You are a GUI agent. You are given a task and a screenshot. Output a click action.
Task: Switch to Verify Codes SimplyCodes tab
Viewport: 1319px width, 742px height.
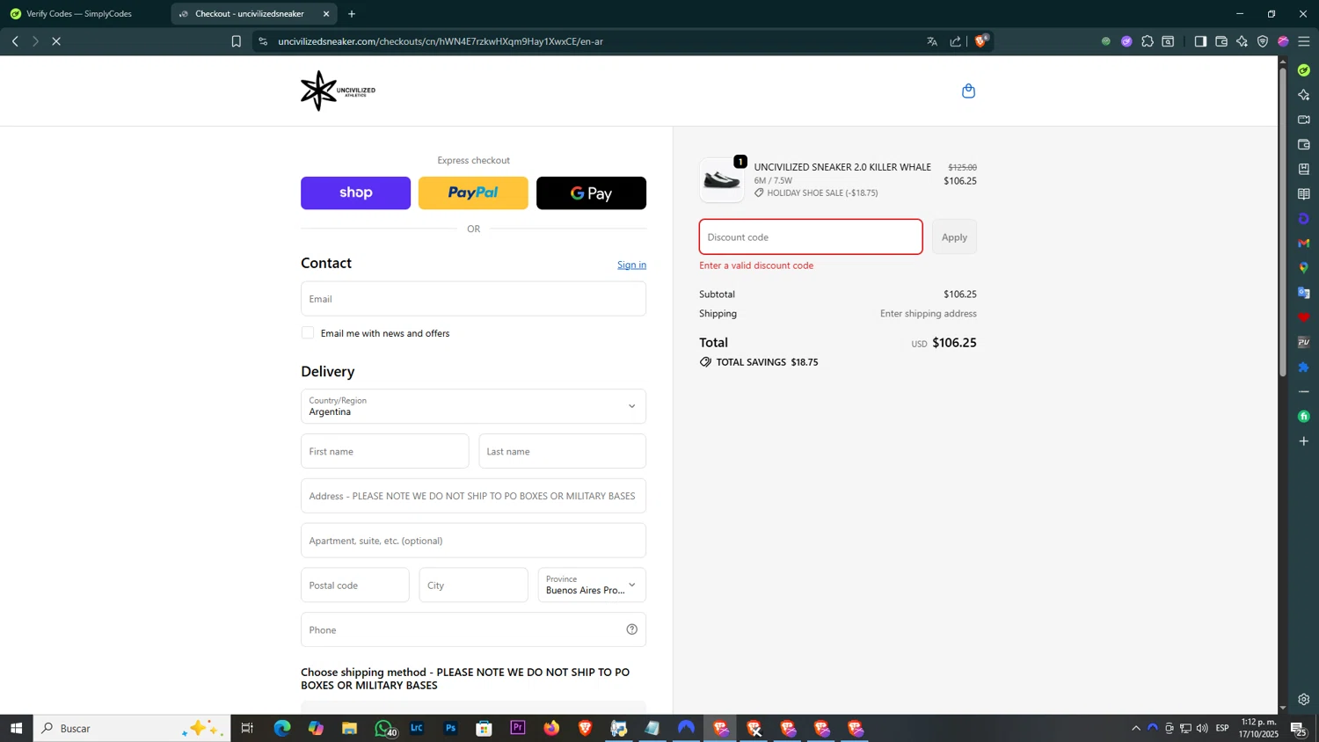84,13
